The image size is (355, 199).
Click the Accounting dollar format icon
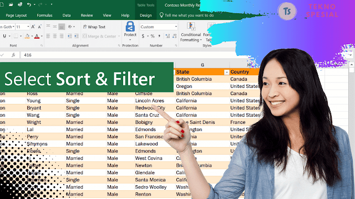[143, 36]
